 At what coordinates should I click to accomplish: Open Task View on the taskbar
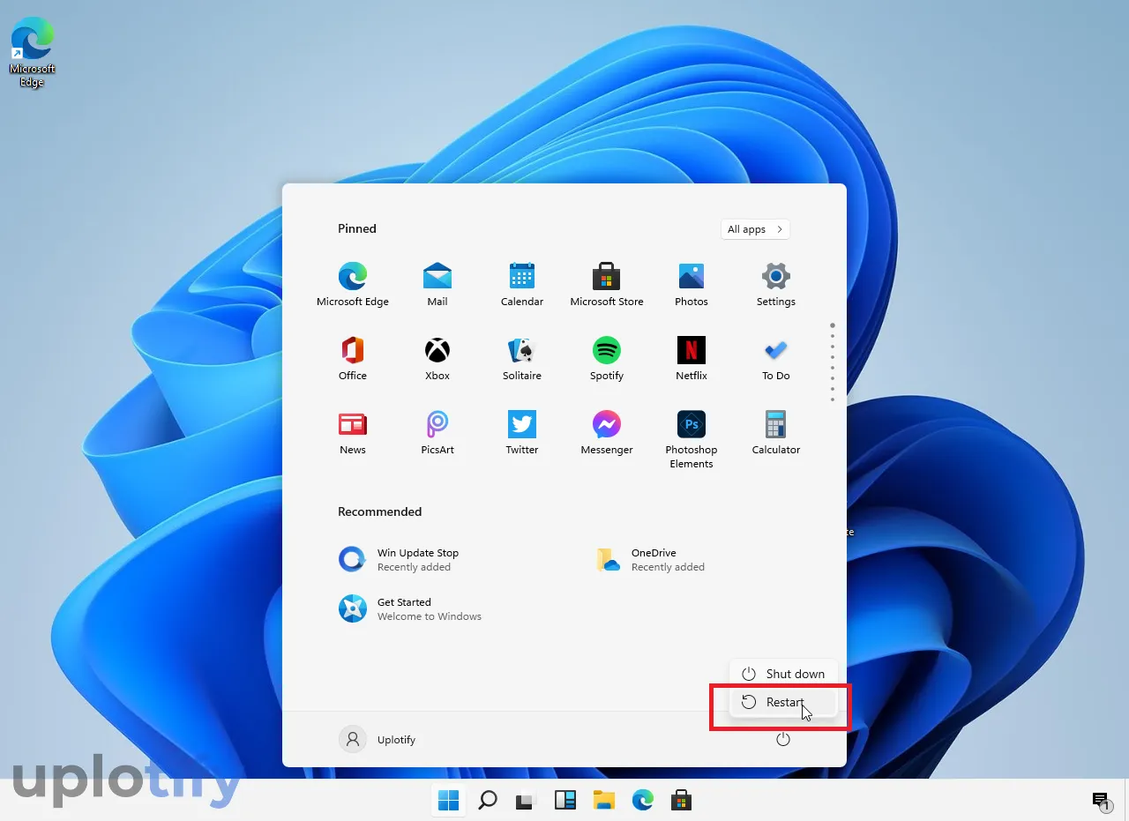pyautogui.click(x=527, y=801)
